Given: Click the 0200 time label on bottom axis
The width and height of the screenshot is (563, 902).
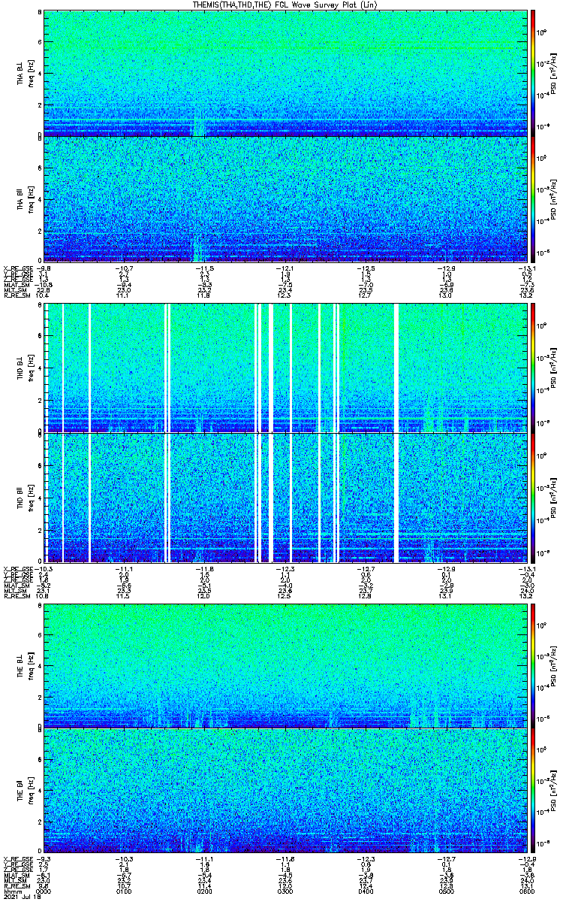Looking at the screenshot, I should tap(204, 891).
